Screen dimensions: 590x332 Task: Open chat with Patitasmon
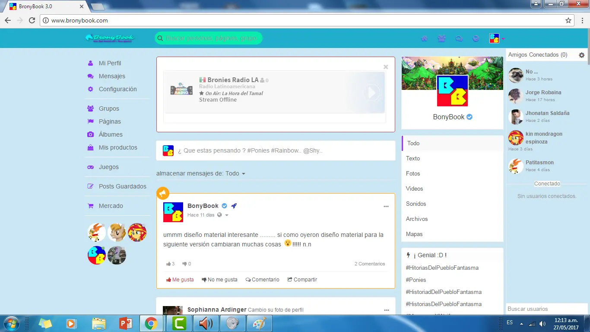click(547, 166)
